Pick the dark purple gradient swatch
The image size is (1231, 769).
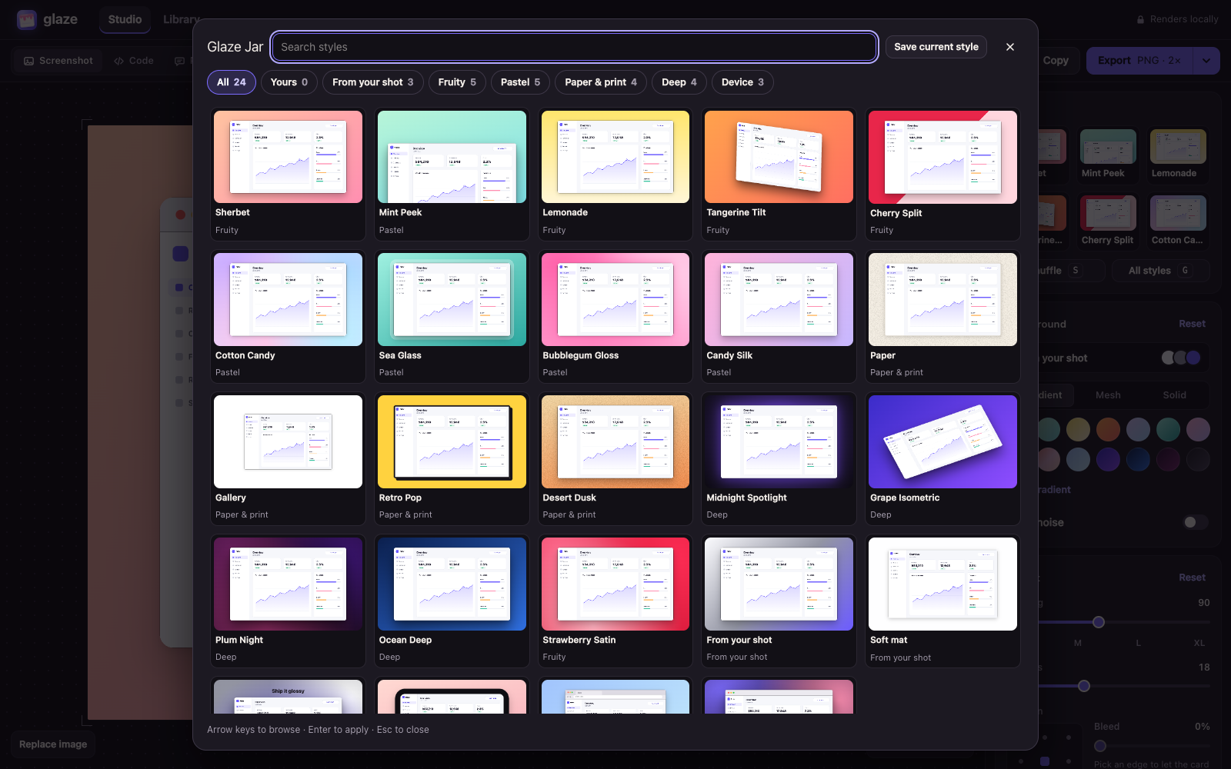(x=1168, y=459)
